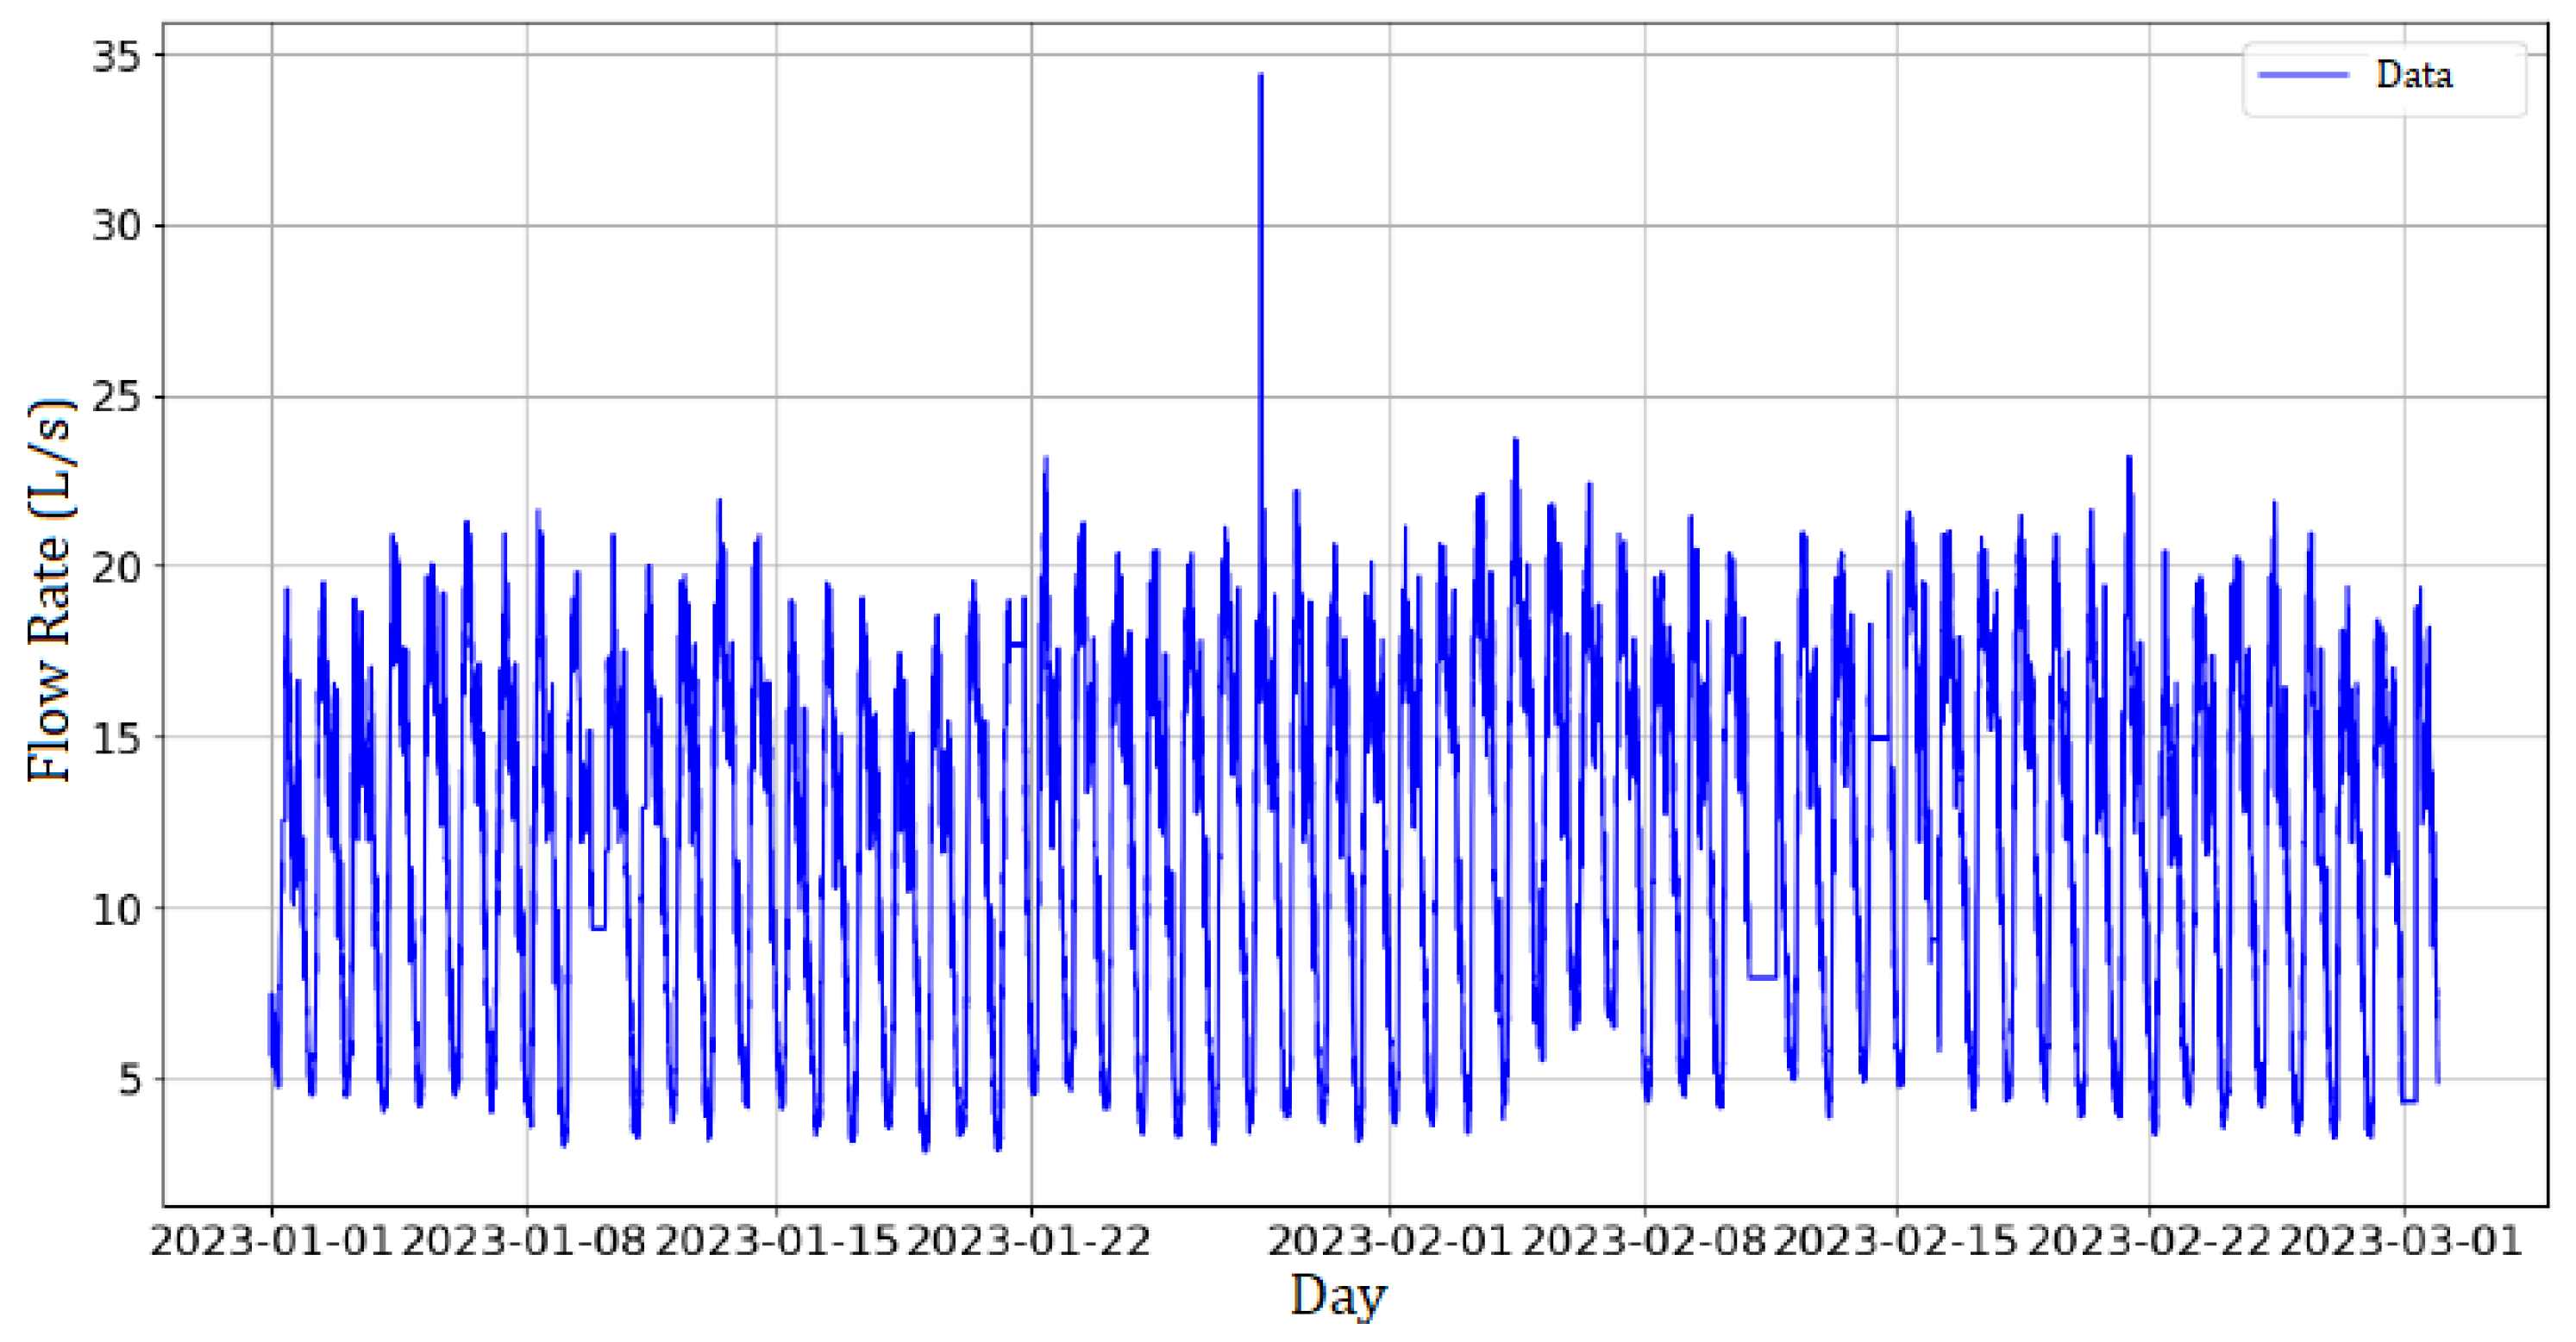Click the Data legend label
Image resolution: width=2576 pixels, height=1342 pixels.
click(2413, 75)
